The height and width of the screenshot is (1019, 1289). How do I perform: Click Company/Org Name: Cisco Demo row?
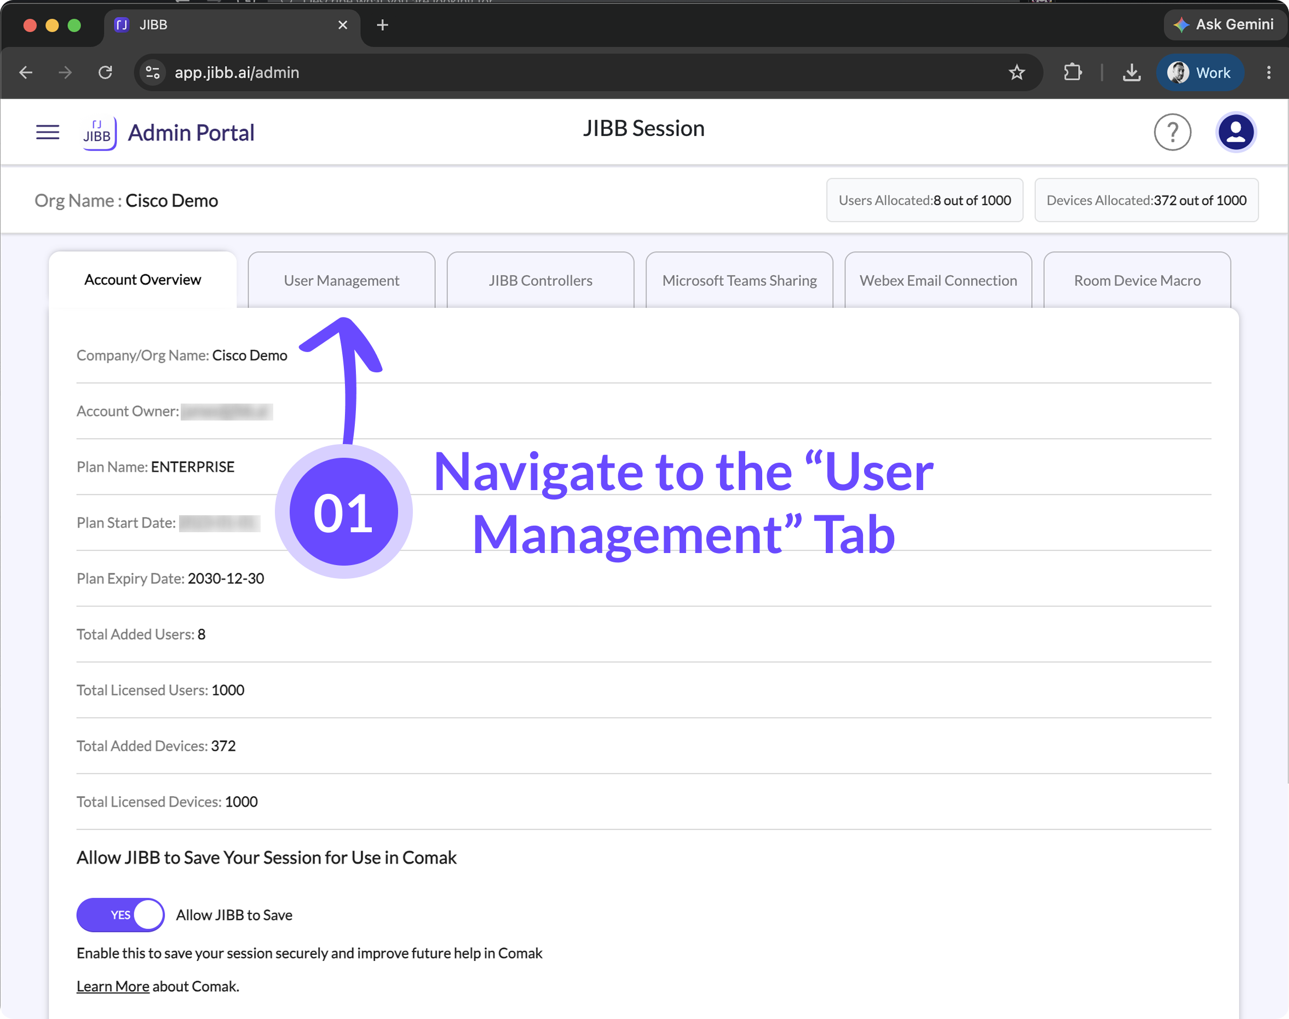pos(643,355)
